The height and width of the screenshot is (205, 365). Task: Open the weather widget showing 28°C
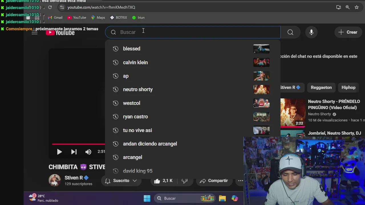(x=44, y=198)
